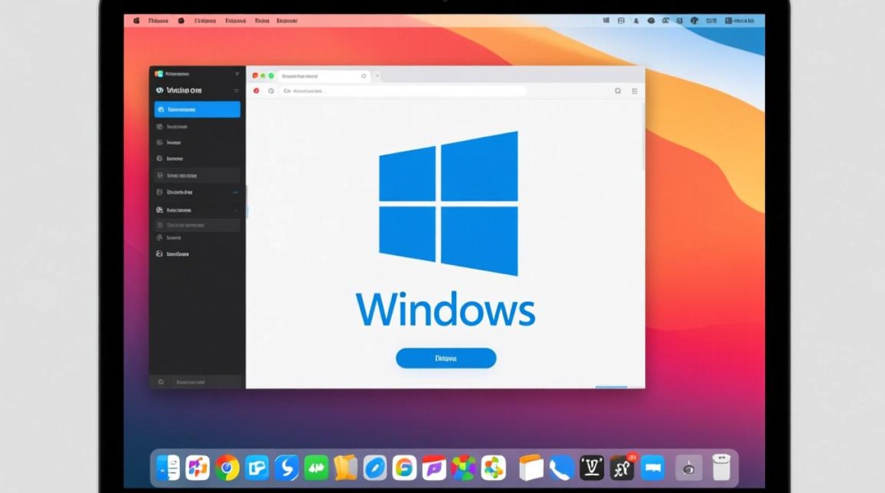The width and height of the screenshot is (885, 493).
Task: Open Safari compass icon in dock
Action: [375, 468]
